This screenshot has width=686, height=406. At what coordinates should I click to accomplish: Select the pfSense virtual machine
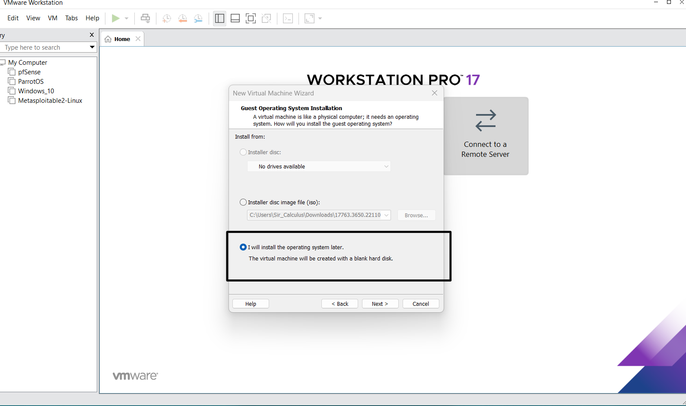pos(29,72)
